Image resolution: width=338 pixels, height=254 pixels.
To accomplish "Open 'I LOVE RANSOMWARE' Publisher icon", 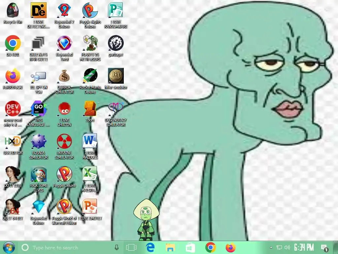I will tap(116, 10).
